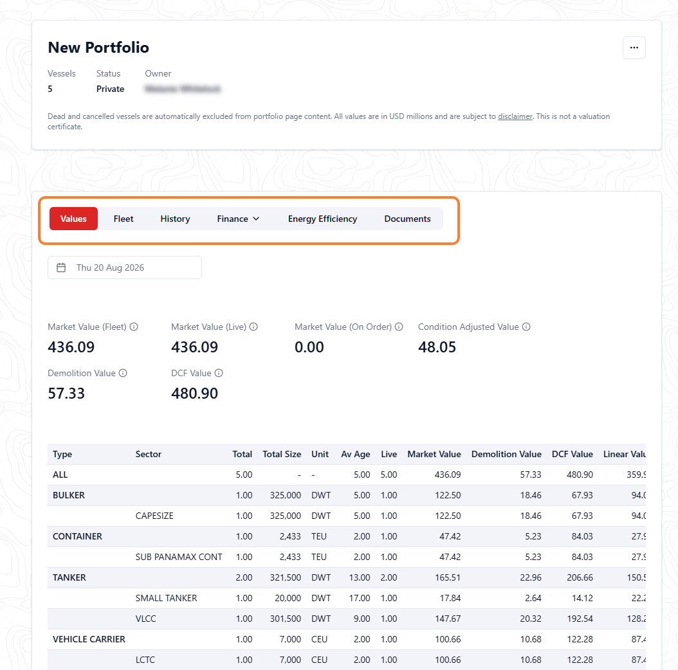Open the Thu 20 Aug 2026 date picker
This screenshot has width=678, height=670.
[x=125, y=267]
